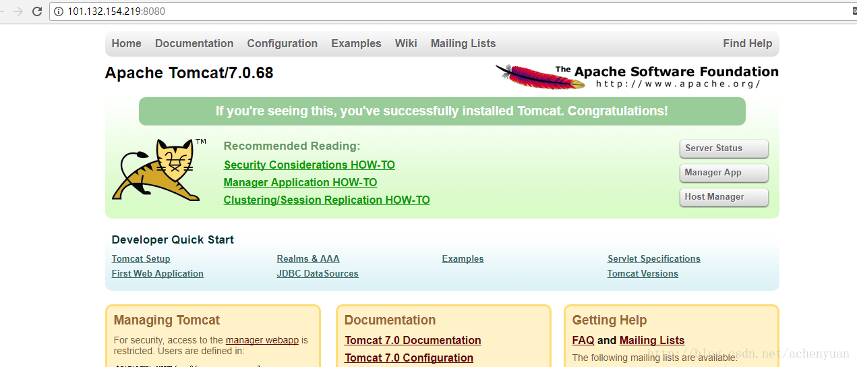Open Find Help in the navigation bar
This screenshot has height=367, width=857.
(747, 43)
